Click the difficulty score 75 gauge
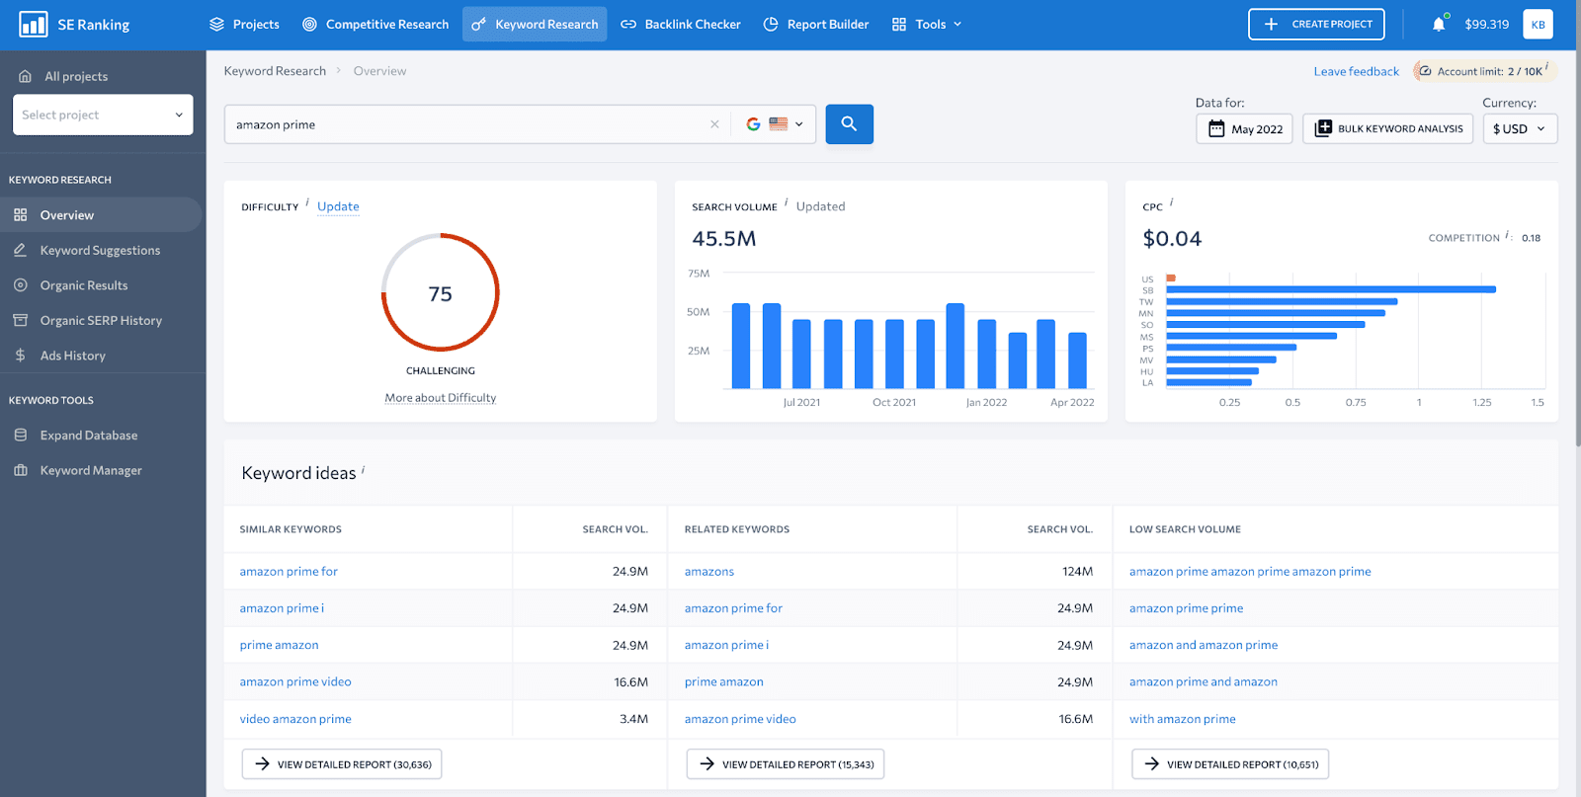 [441, 292]
